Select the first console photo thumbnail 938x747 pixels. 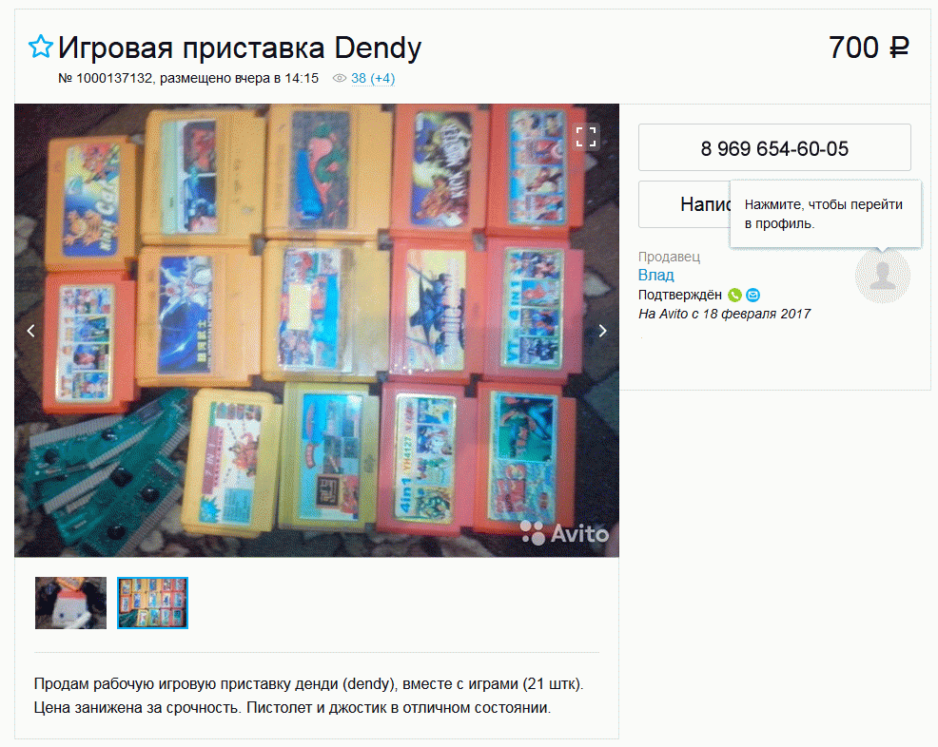point(70,603)
